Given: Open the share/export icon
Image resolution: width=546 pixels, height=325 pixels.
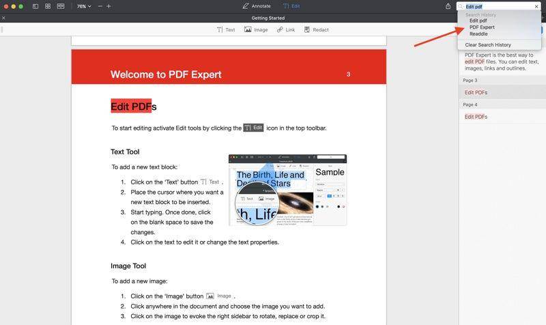Looking at the screenshot, I should (448, 6).
